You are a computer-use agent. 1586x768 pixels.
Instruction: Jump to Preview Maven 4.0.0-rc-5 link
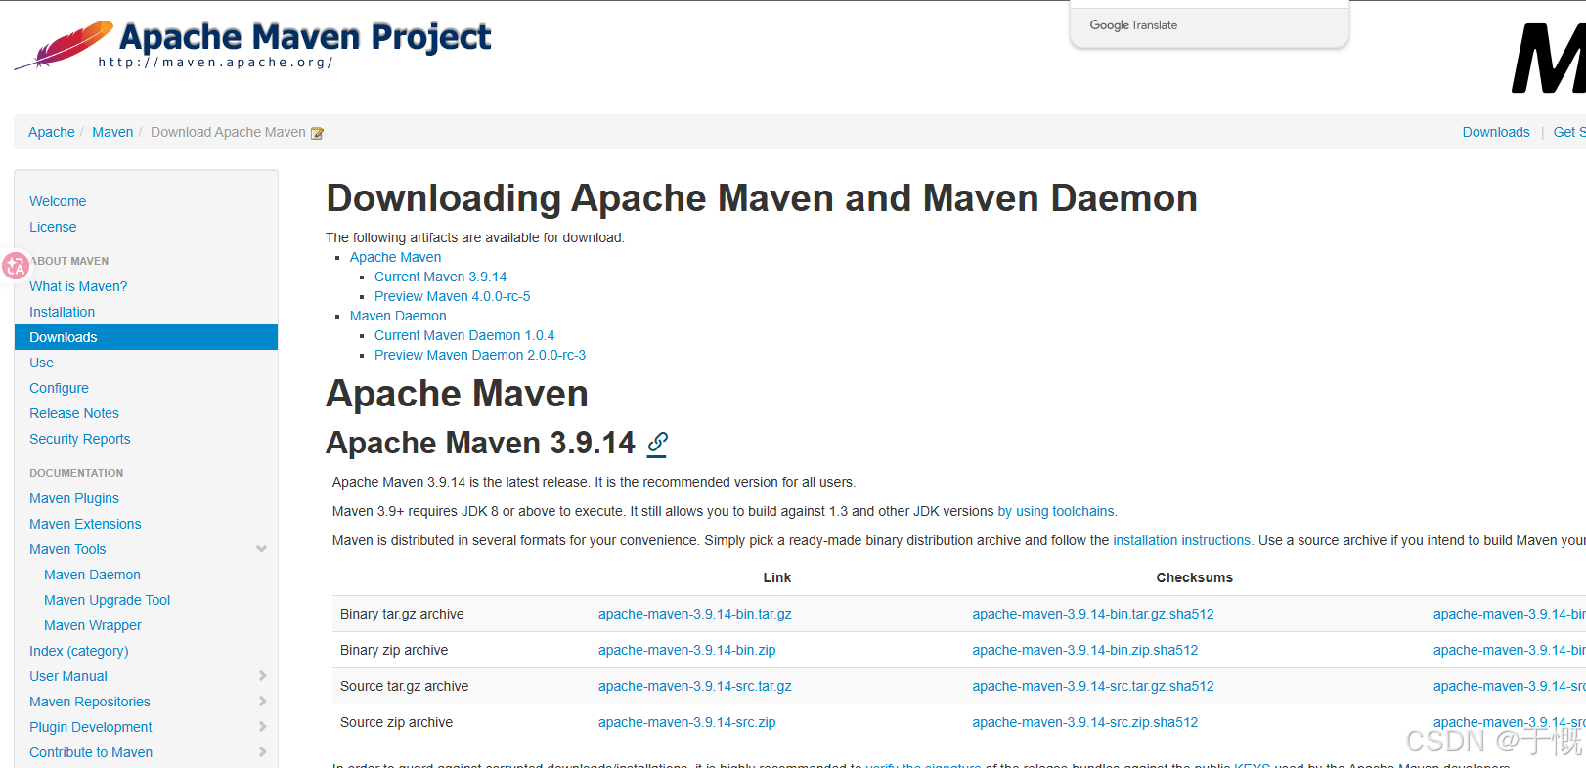pos(452,296)
